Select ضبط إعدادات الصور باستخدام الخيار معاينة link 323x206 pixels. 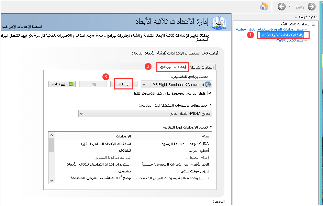[x=269, y=29]
